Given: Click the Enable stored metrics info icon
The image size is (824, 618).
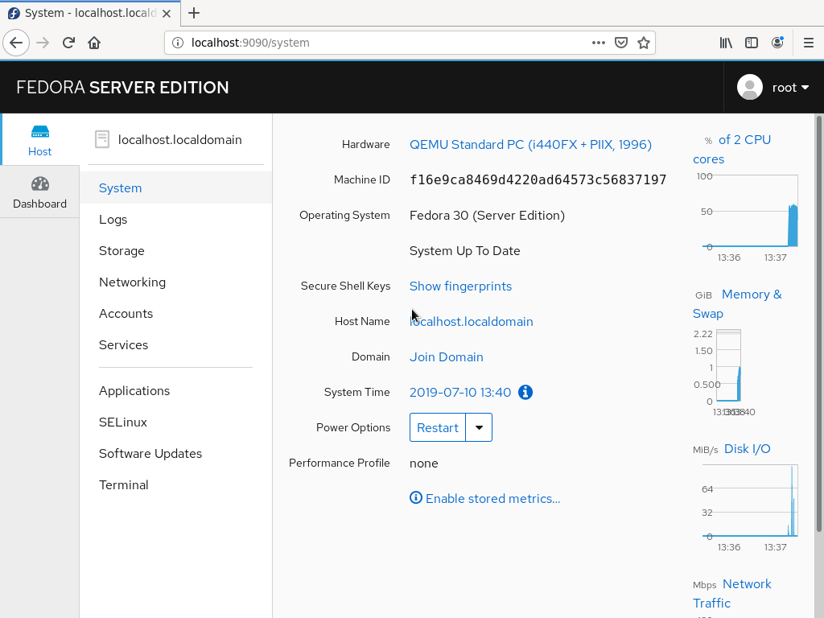Looking at the screenshot, I should [416, 497].
